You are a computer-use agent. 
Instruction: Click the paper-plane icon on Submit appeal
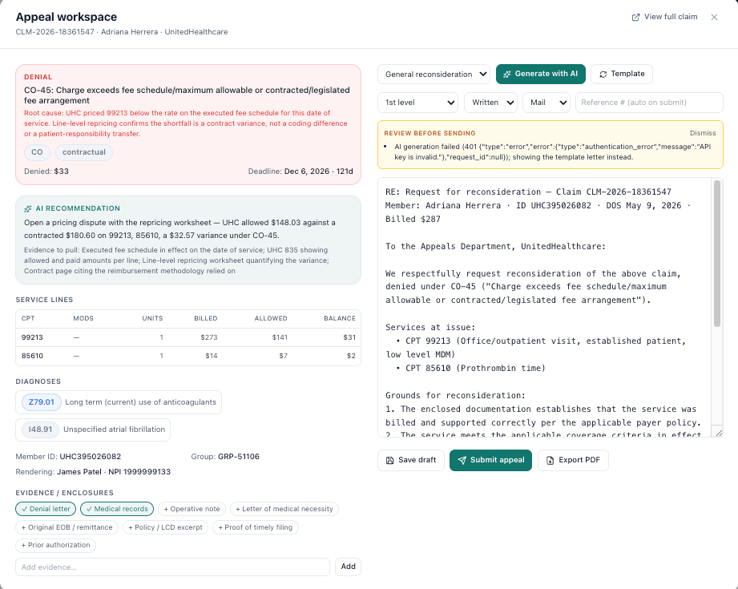pos(462,460)
